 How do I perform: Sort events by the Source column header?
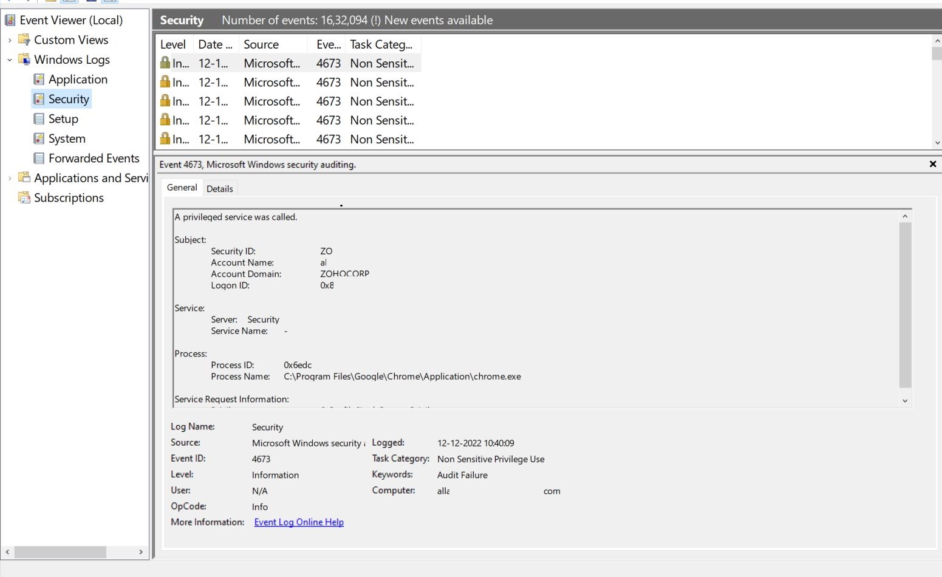pos(261,44)
